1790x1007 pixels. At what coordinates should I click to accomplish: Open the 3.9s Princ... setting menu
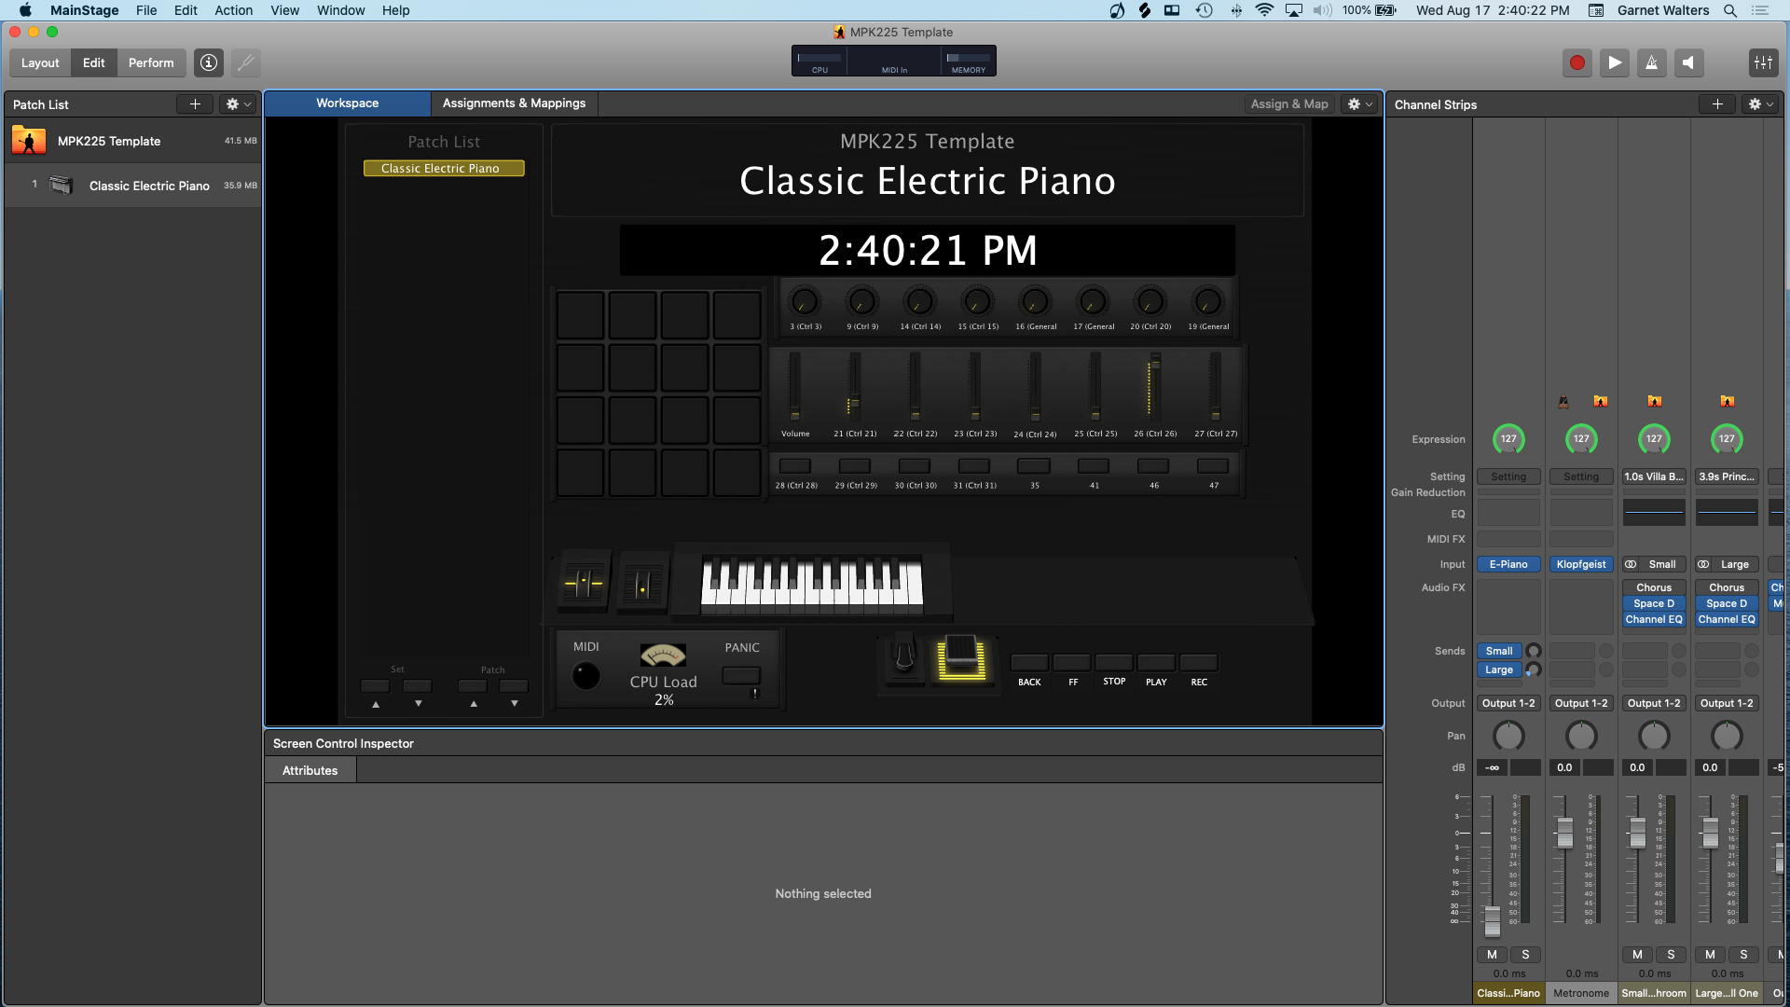tap(1727, 476)
